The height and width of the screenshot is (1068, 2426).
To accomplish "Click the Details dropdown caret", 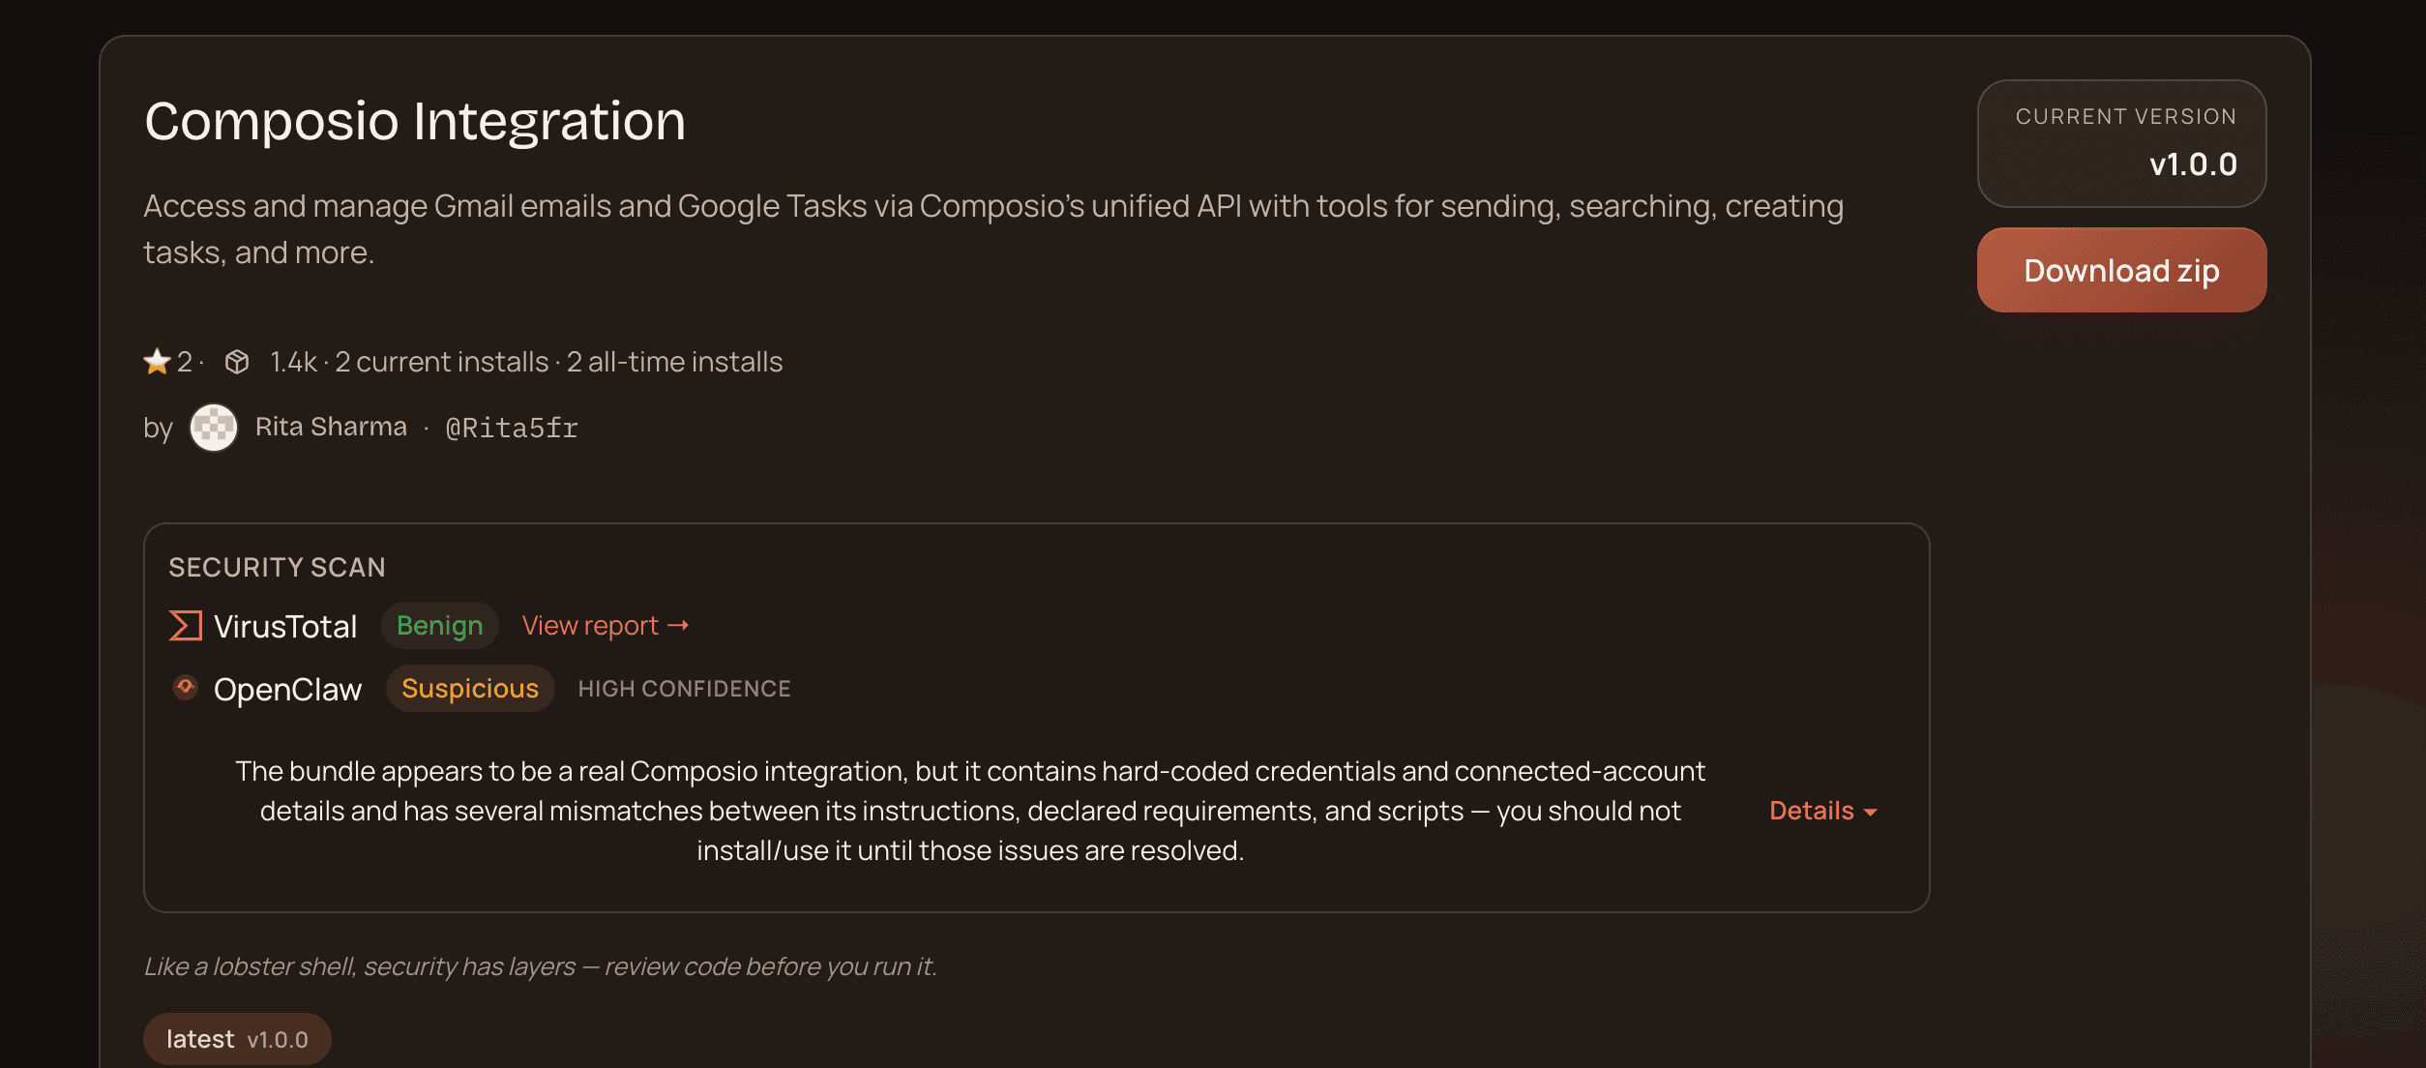I will (1871, 813).
